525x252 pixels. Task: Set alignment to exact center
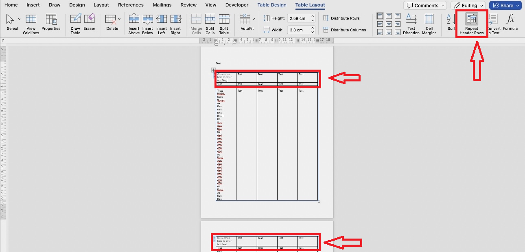click(389, 24)
